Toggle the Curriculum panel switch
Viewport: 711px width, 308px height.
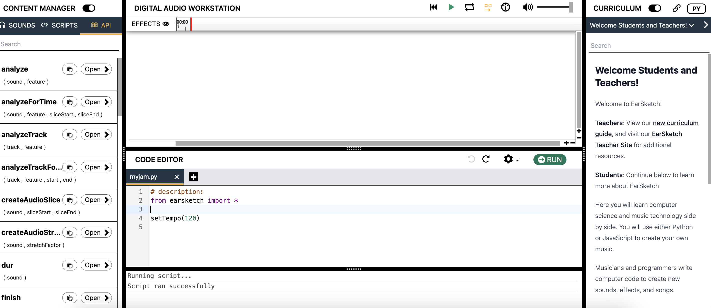point(654,8)
